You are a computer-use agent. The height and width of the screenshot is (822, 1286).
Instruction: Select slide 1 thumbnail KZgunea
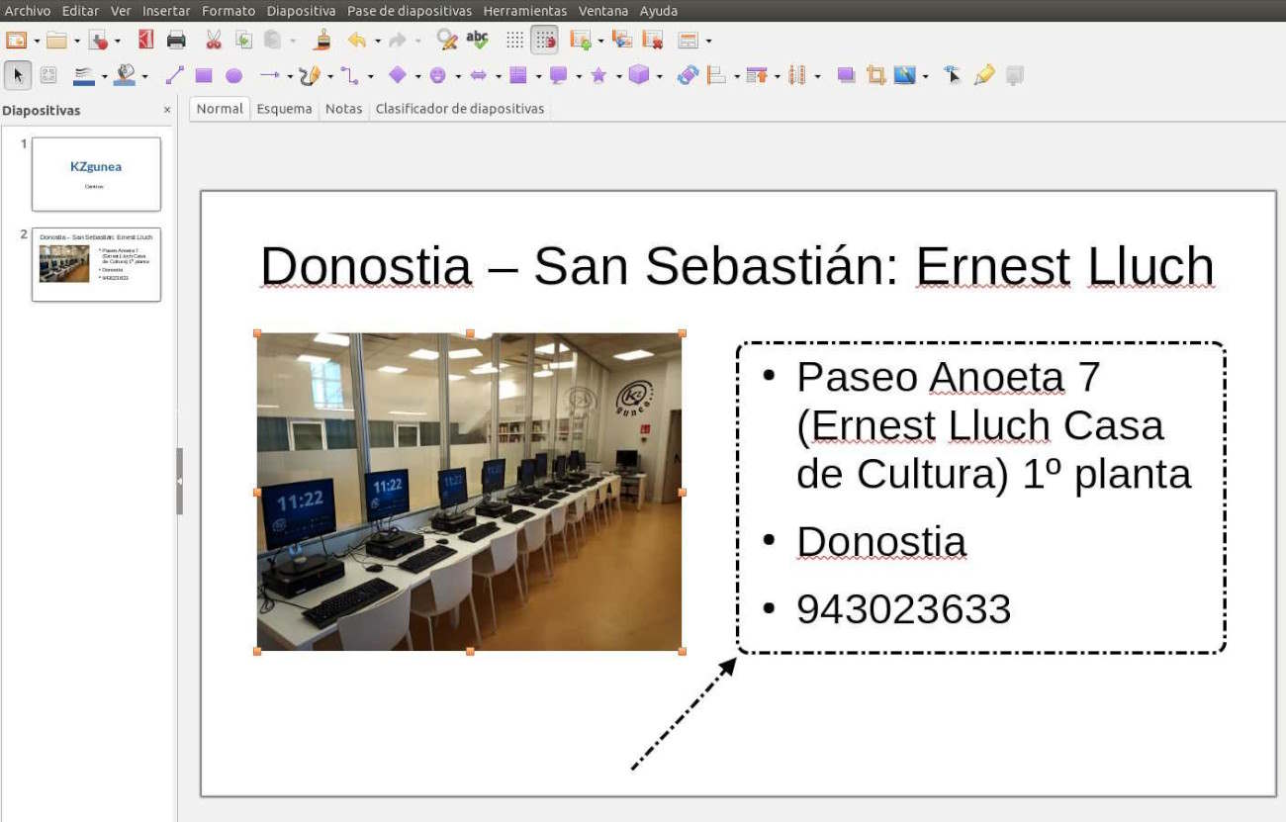[x=96, y=174]
